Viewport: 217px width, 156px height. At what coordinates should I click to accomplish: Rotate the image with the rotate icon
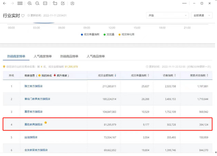(55, 3)
